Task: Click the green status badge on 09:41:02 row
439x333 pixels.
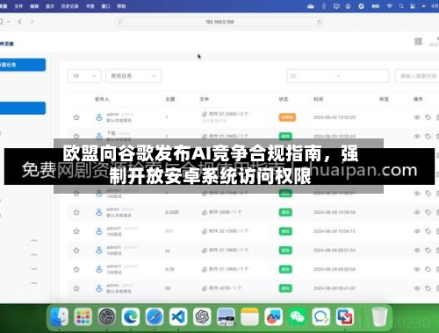Action: click(285, 288)
